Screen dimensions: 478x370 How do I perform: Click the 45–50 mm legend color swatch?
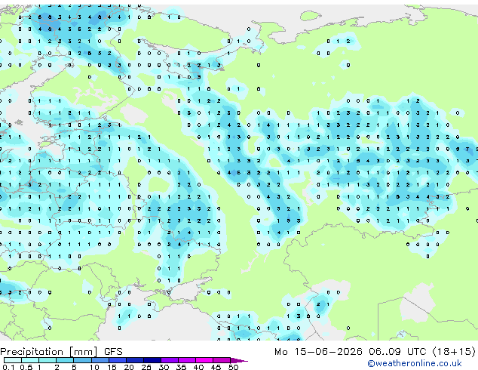click(x=222, y=360)
